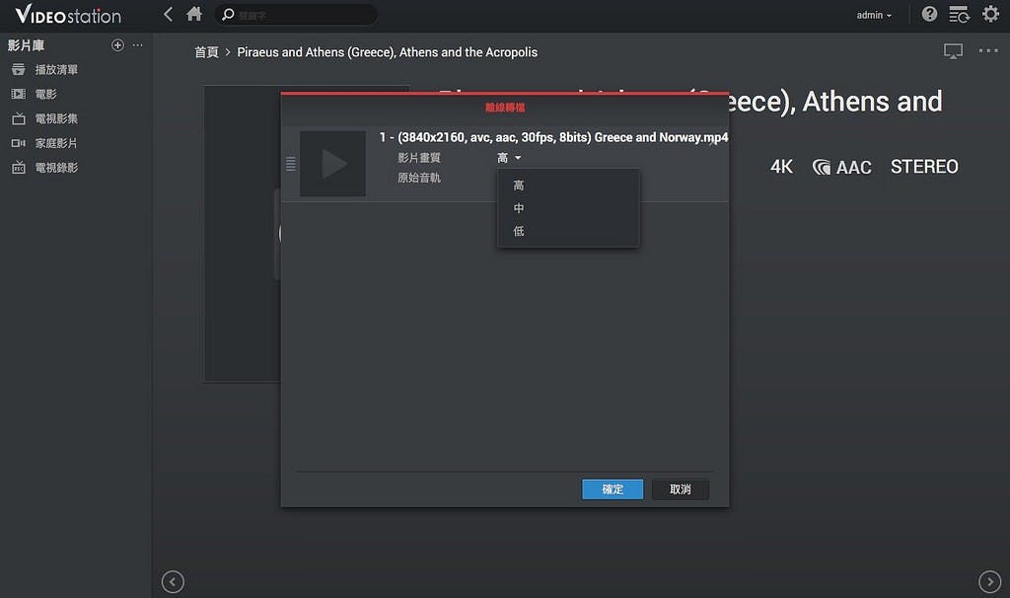This screenshot has height=598, width=1010.
Task: Open 播放清單 in the sidebar
Action: click(56, 70)
